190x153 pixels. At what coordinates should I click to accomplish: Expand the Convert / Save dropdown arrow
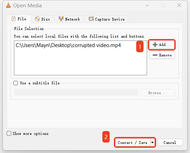point(152,143)
